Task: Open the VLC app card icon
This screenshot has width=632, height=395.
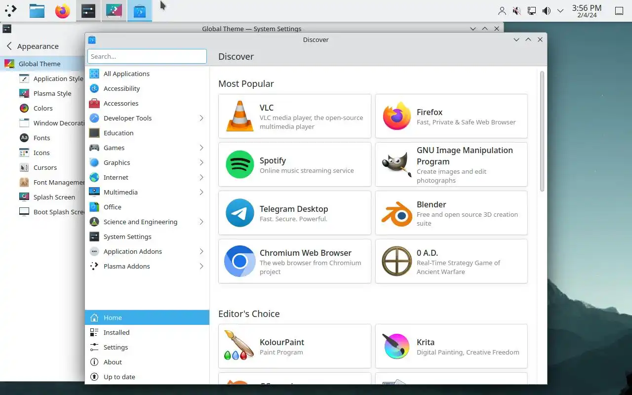Action: 239,116
